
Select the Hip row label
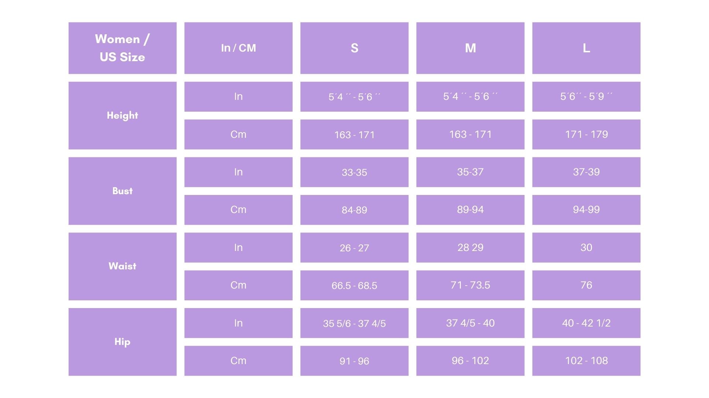pos(122,342)
